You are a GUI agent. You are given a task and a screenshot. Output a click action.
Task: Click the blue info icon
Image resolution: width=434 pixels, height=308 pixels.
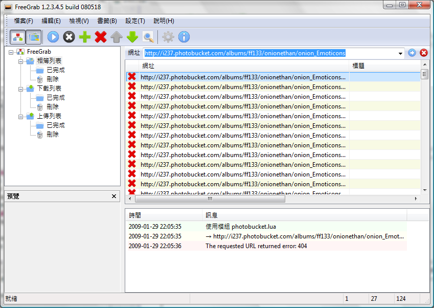pyautogui.click(x=184, y=37)
